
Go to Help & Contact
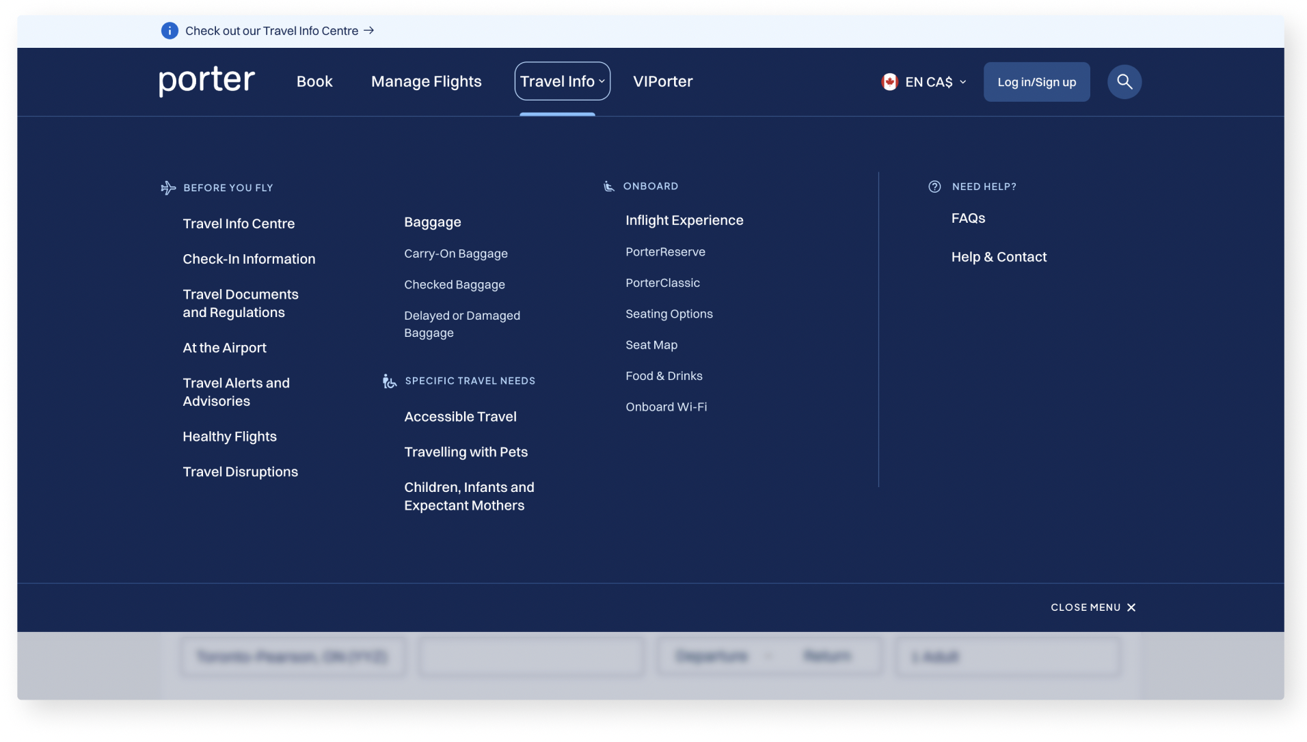999,257
